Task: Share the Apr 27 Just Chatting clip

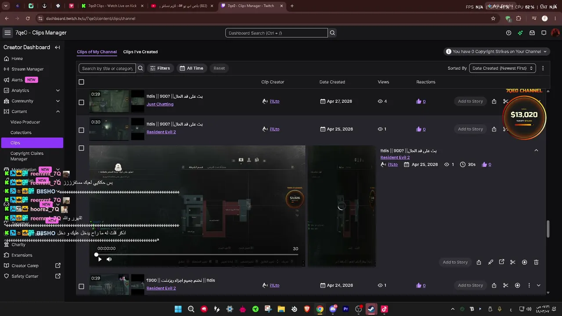Action: (494, 101)
